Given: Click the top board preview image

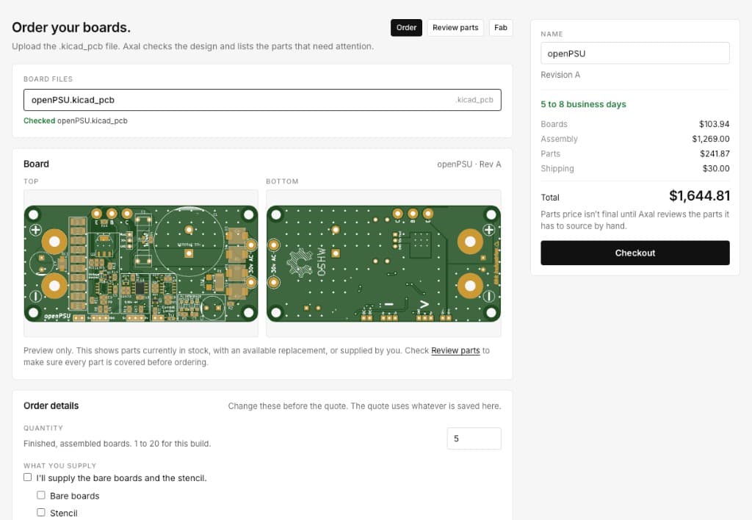Looking at the screenshot, I should (141, 264).
